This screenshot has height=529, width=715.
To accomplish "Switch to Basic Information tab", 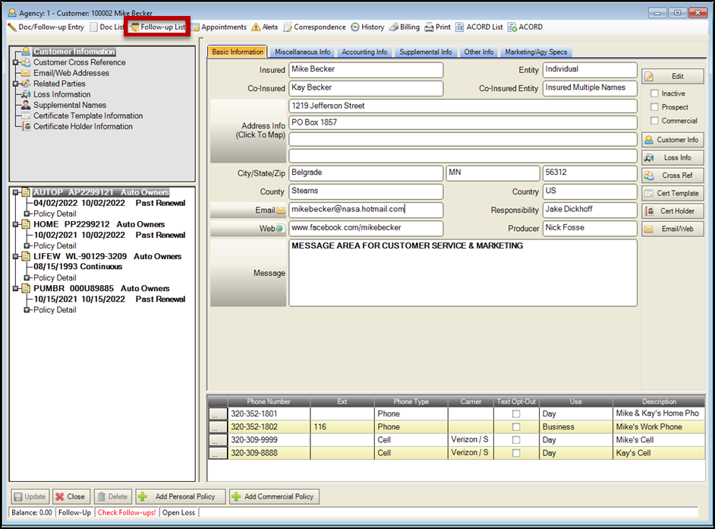I will pos(238,52).
